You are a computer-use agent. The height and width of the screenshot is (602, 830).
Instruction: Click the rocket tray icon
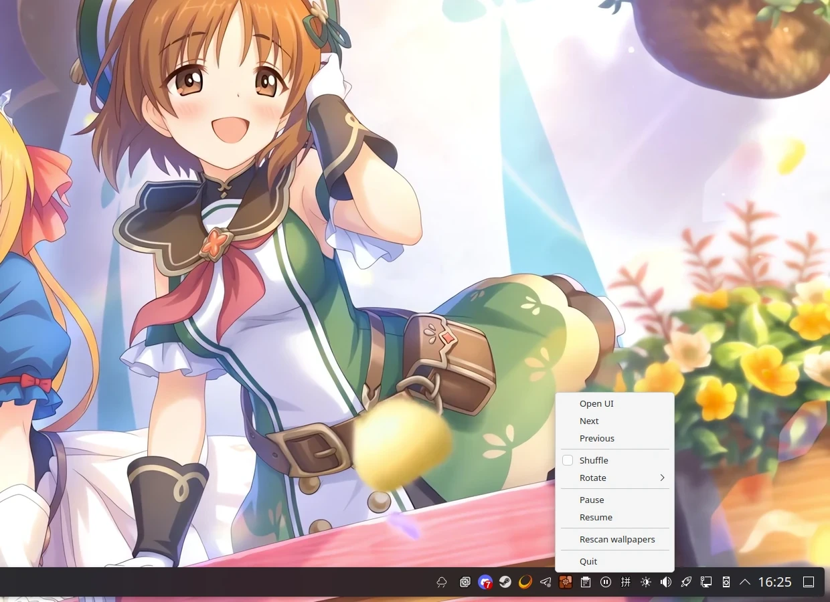[x=686, y=583]
